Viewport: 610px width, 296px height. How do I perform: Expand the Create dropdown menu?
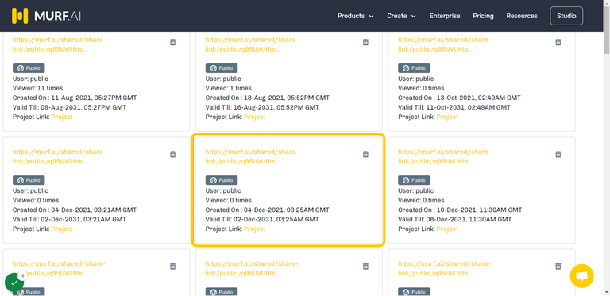[x=401, y=16]
